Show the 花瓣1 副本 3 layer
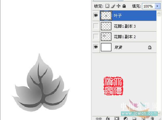This screenshot has width=162, height=120. tap(96, 26)
